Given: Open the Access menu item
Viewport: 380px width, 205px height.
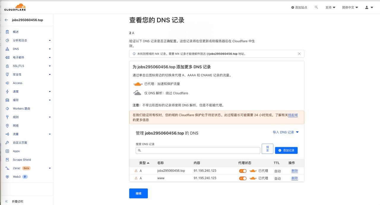Looking at the screenshot, I should [18, 83].
